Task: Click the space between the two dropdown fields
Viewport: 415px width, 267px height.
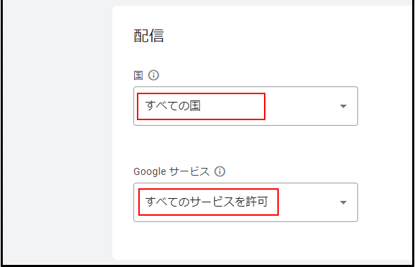Action: click(246, 145)
